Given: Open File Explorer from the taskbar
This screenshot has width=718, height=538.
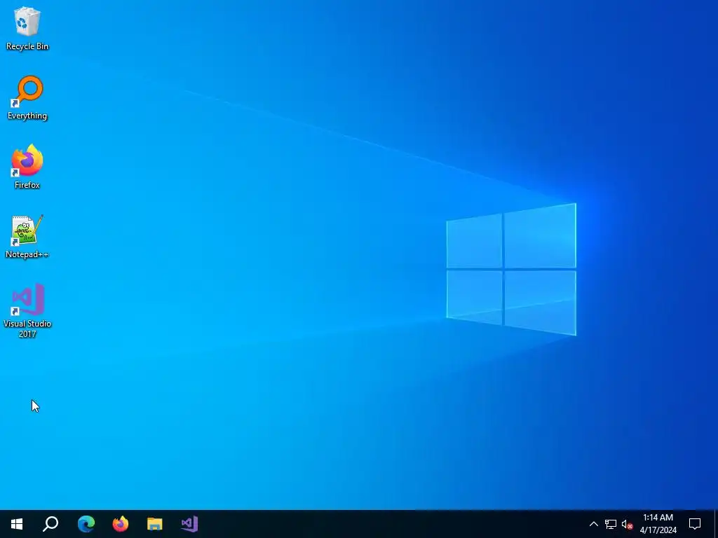Looking at the screenshot, I should [155, 524].
